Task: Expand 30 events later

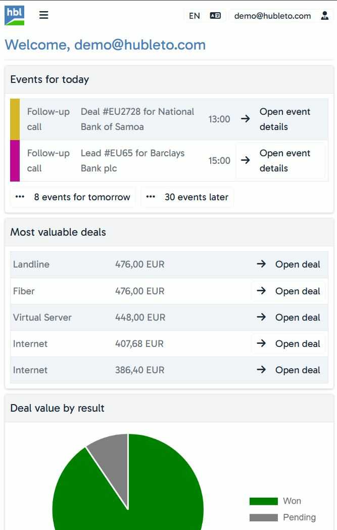Action: tap(187, 197)
